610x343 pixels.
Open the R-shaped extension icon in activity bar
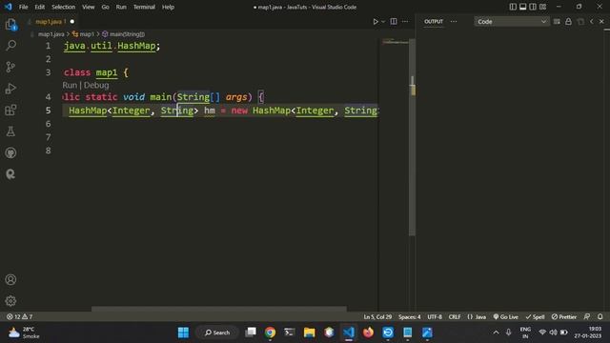pos(10,173)
